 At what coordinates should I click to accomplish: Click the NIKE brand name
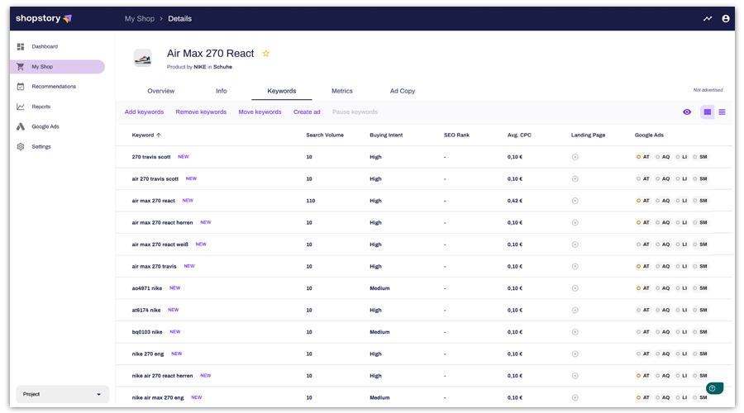[200, 67]
